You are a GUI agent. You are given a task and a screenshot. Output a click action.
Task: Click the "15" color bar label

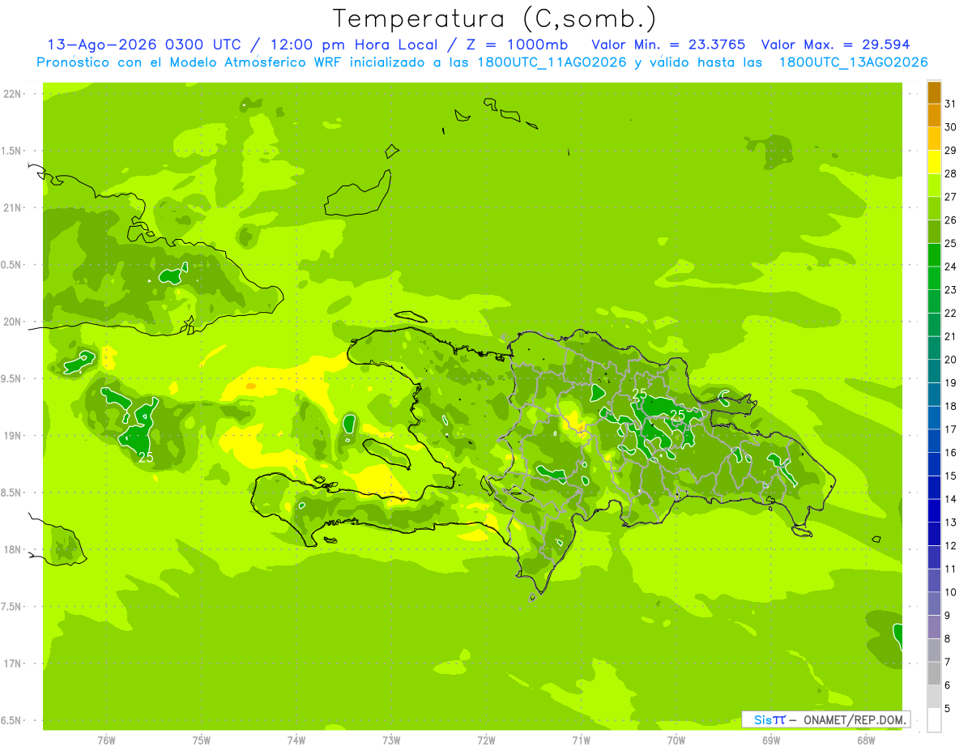click(950, 476)
